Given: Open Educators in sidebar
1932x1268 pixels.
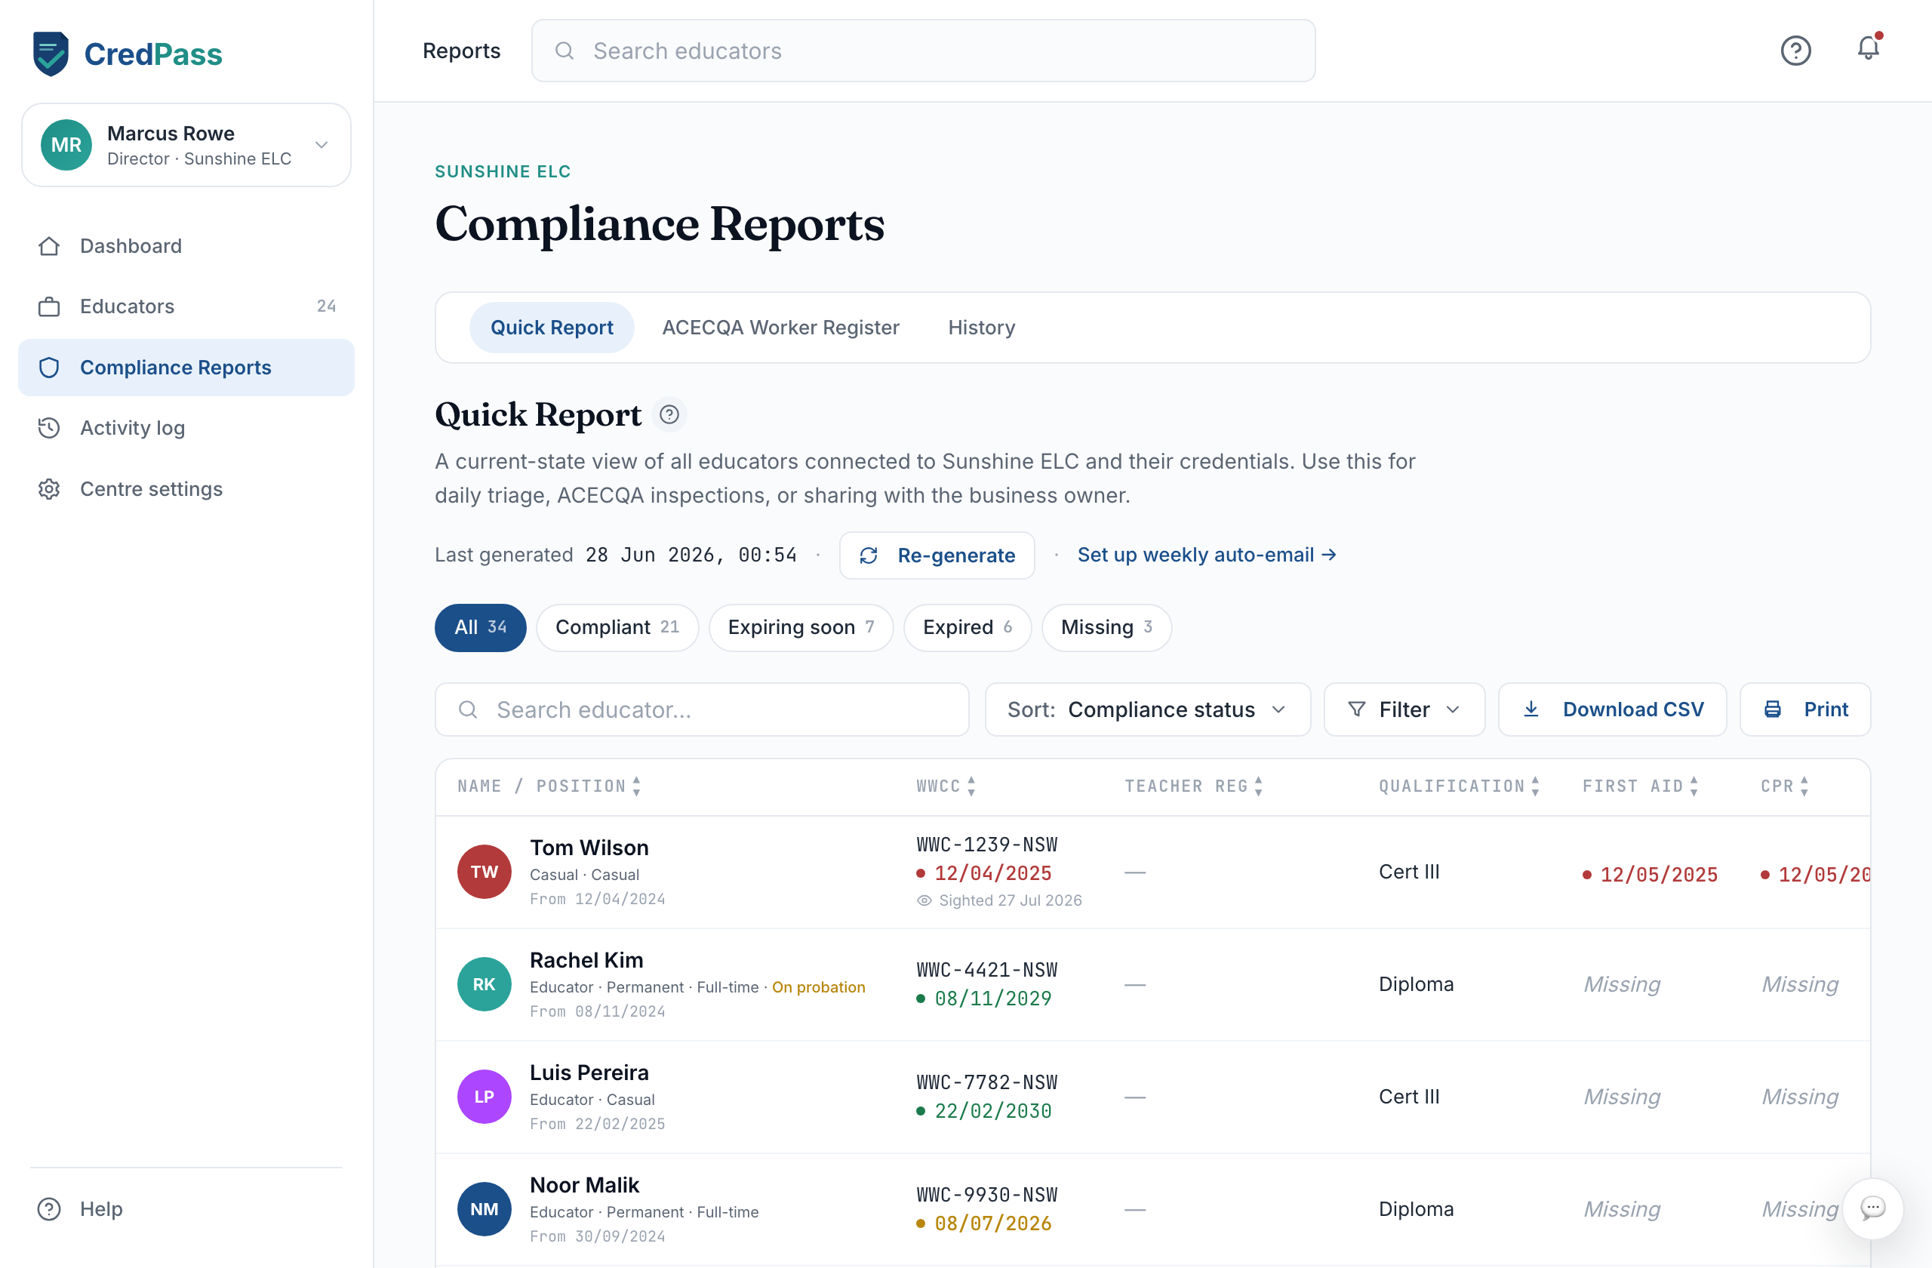Looking at the screenshot, I should 186,306.
